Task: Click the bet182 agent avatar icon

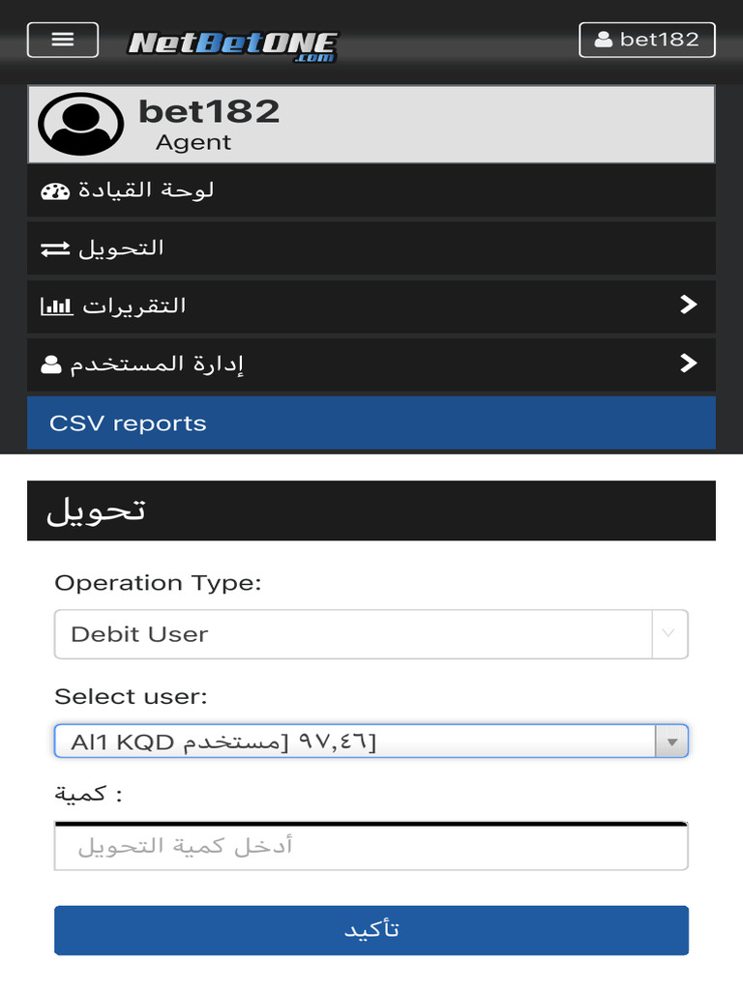Action: [x=80, y=124]
